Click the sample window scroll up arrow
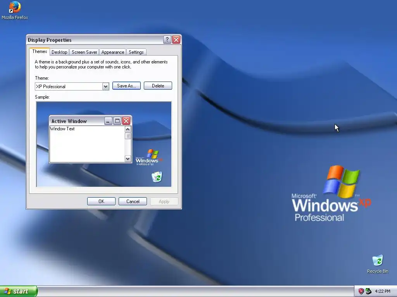The height and width of the screenshot is (297, 397). [x=128, y=129]
